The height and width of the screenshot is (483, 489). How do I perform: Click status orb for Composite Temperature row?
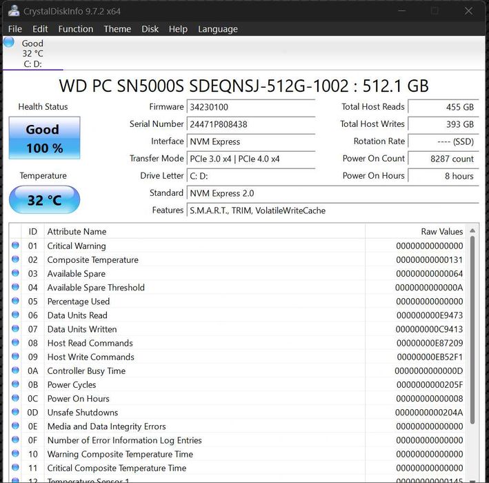15,259
